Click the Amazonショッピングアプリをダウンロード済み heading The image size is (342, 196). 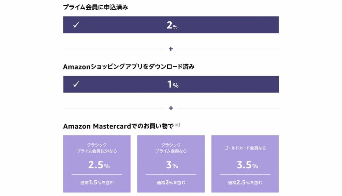(129, 66)
